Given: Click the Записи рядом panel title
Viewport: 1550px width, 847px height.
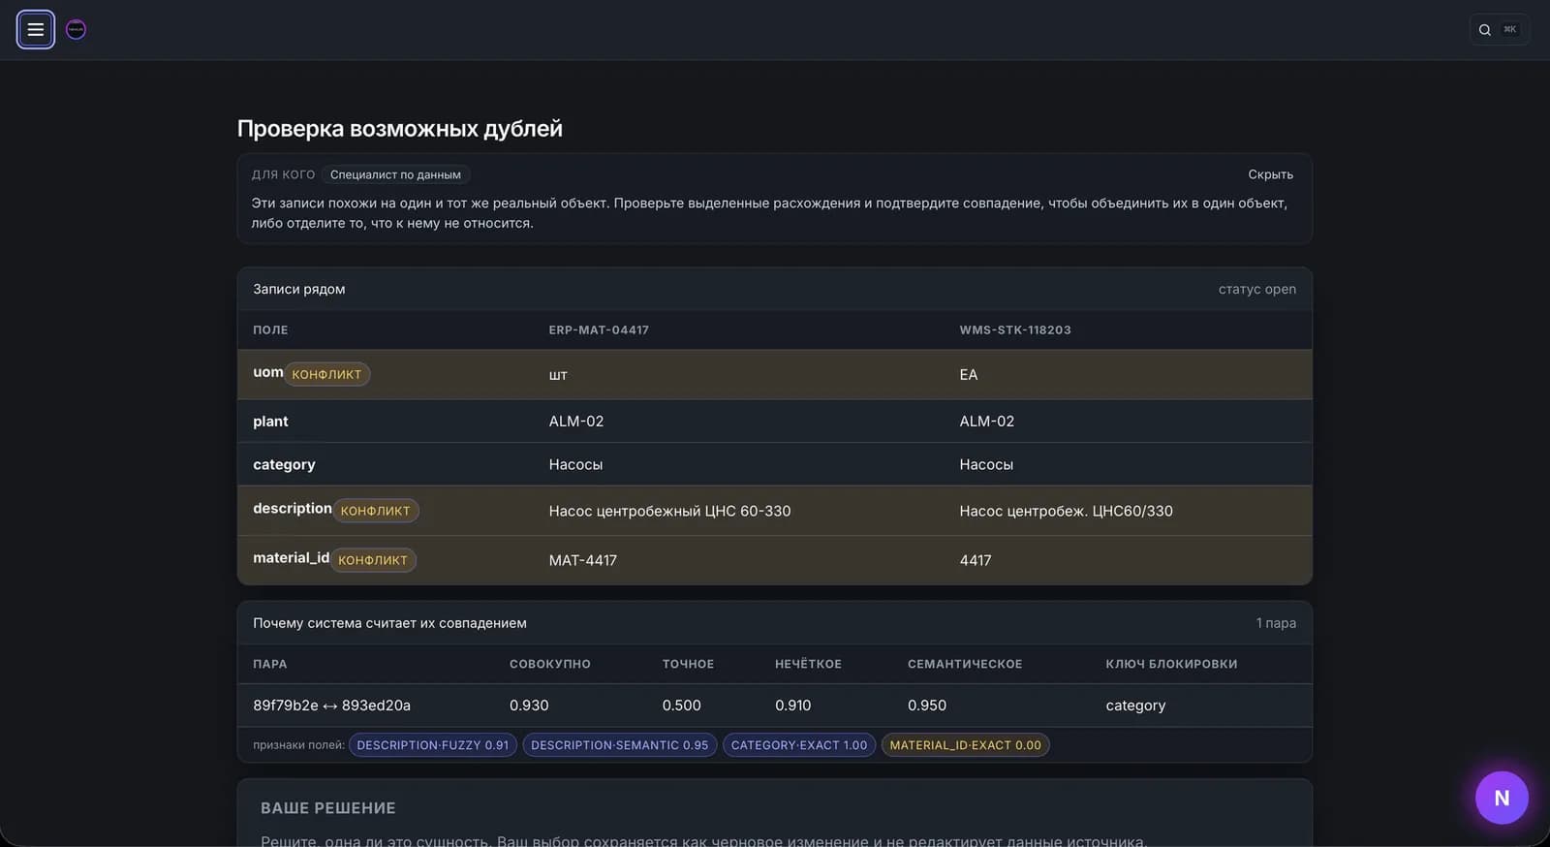Looking at the screenshot, I should click(x=298, y=289).
